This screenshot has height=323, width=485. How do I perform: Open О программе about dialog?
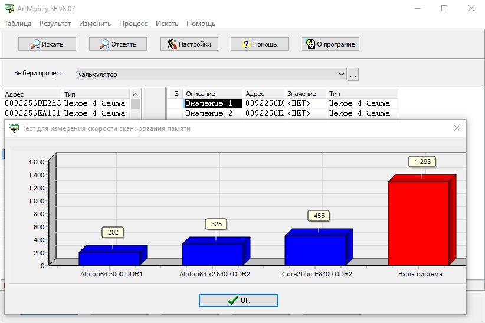[330, 44]
